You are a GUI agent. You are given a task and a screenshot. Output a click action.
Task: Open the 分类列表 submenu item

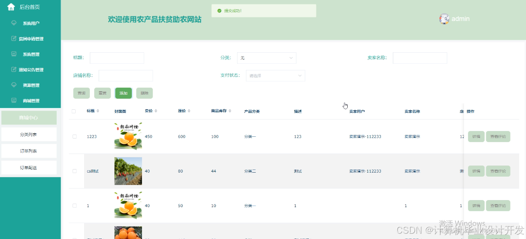click(x=29, y=134)
